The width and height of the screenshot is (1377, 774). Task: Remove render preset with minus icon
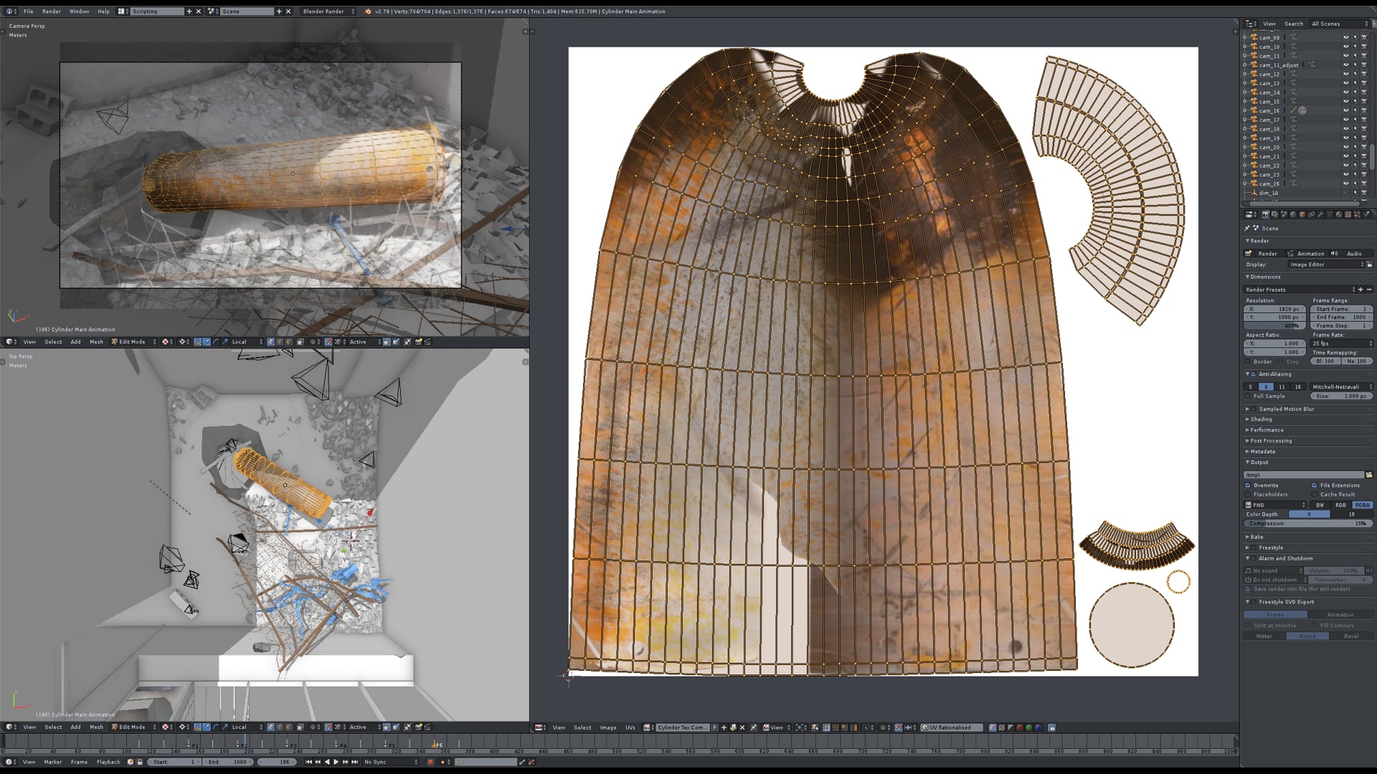(1368, 290)
